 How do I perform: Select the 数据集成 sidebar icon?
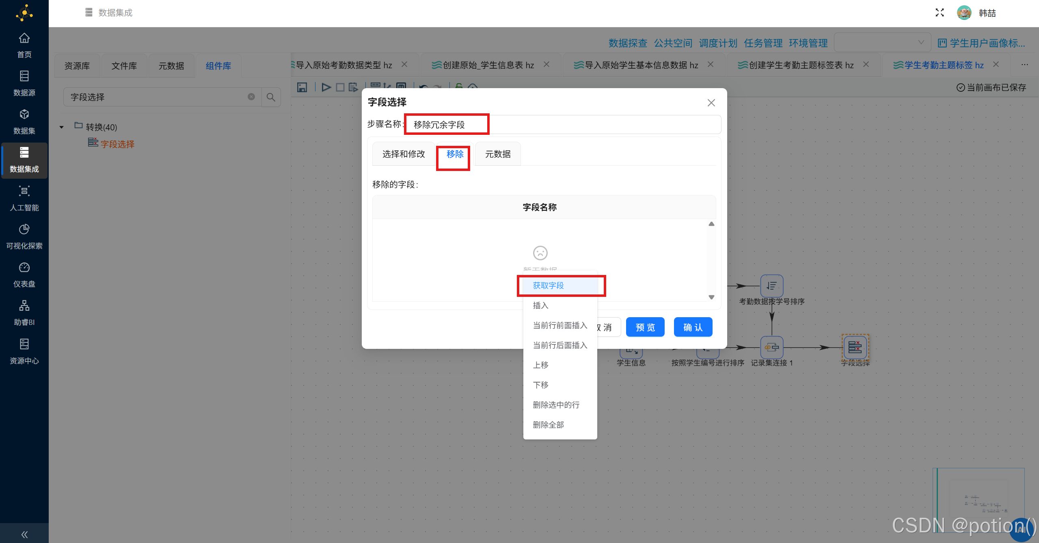24,152
